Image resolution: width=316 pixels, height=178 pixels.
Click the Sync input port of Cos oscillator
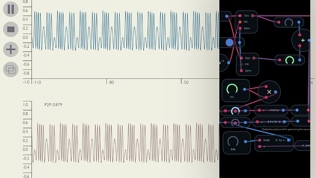(241, 71)
